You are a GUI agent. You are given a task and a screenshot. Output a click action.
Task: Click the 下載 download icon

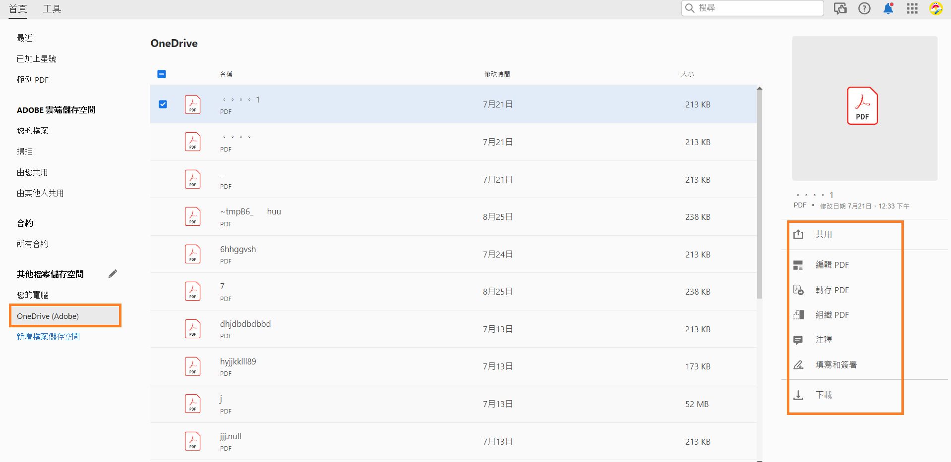(798, 395)
